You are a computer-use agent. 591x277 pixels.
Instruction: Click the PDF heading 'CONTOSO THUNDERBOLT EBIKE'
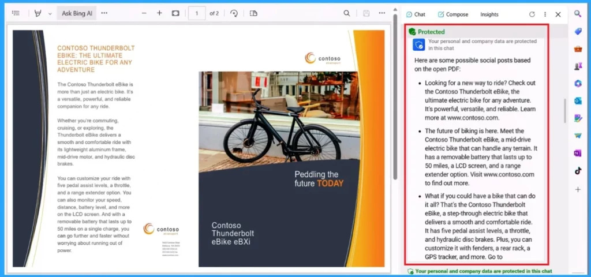pos(96,59)
